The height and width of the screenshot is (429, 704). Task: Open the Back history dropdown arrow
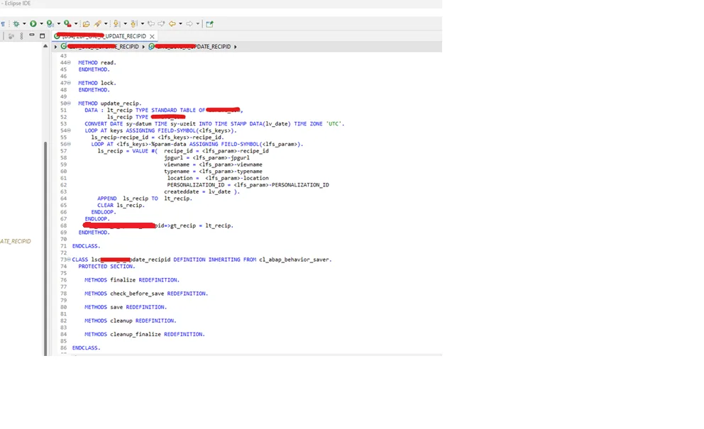(x=180, y=24)
